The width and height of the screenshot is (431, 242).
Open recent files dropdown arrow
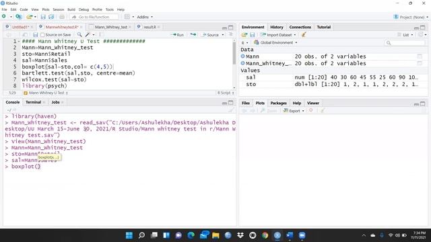(35, 17)
